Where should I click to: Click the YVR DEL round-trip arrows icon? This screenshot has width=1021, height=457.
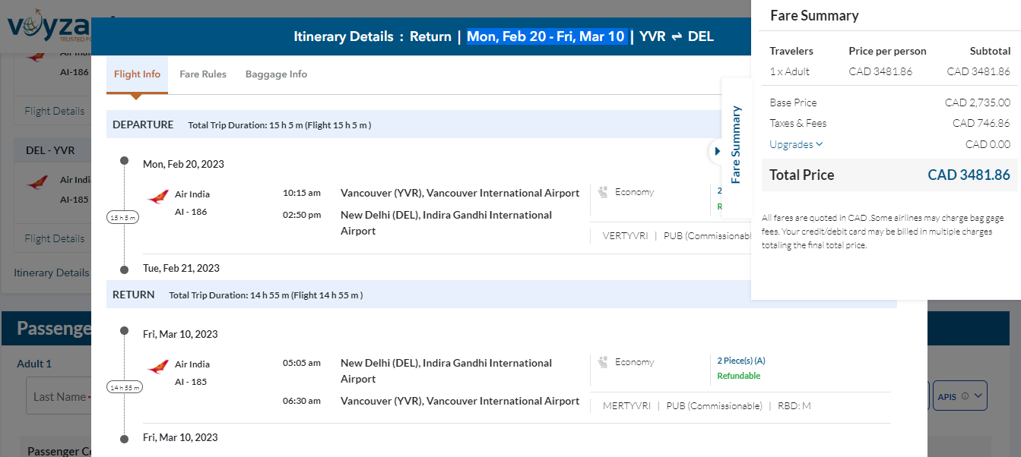(677, 36)
